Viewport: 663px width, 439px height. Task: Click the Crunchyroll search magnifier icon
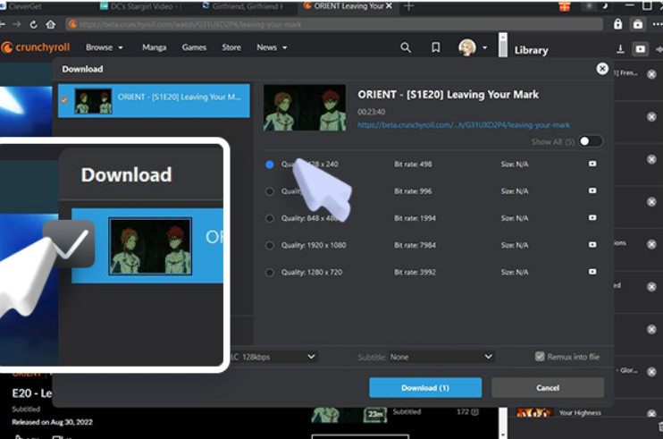406,47
